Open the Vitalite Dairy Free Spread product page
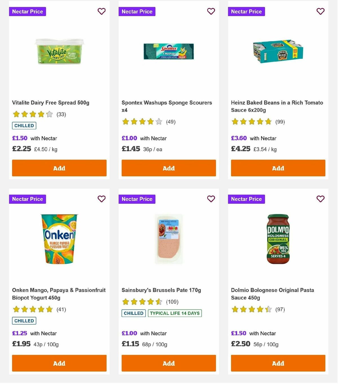Viewport: 338px width, 384px height. click(51, 103)
